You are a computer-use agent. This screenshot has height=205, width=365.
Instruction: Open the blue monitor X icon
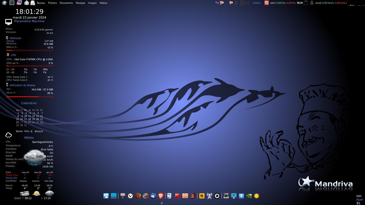point(234,196)
